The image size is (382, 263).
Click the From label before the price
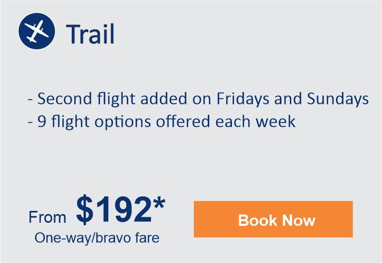tap(47, 217)
